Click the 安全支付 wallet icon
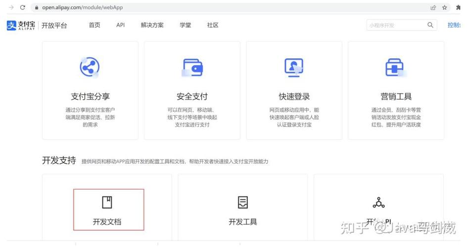The image size is (468, 247). (x=192, y=67)
